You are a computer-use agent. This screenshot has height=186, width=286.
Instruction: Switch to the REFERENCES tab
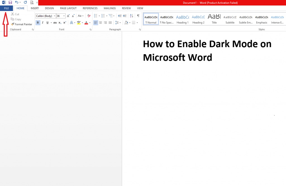point(90,8)
